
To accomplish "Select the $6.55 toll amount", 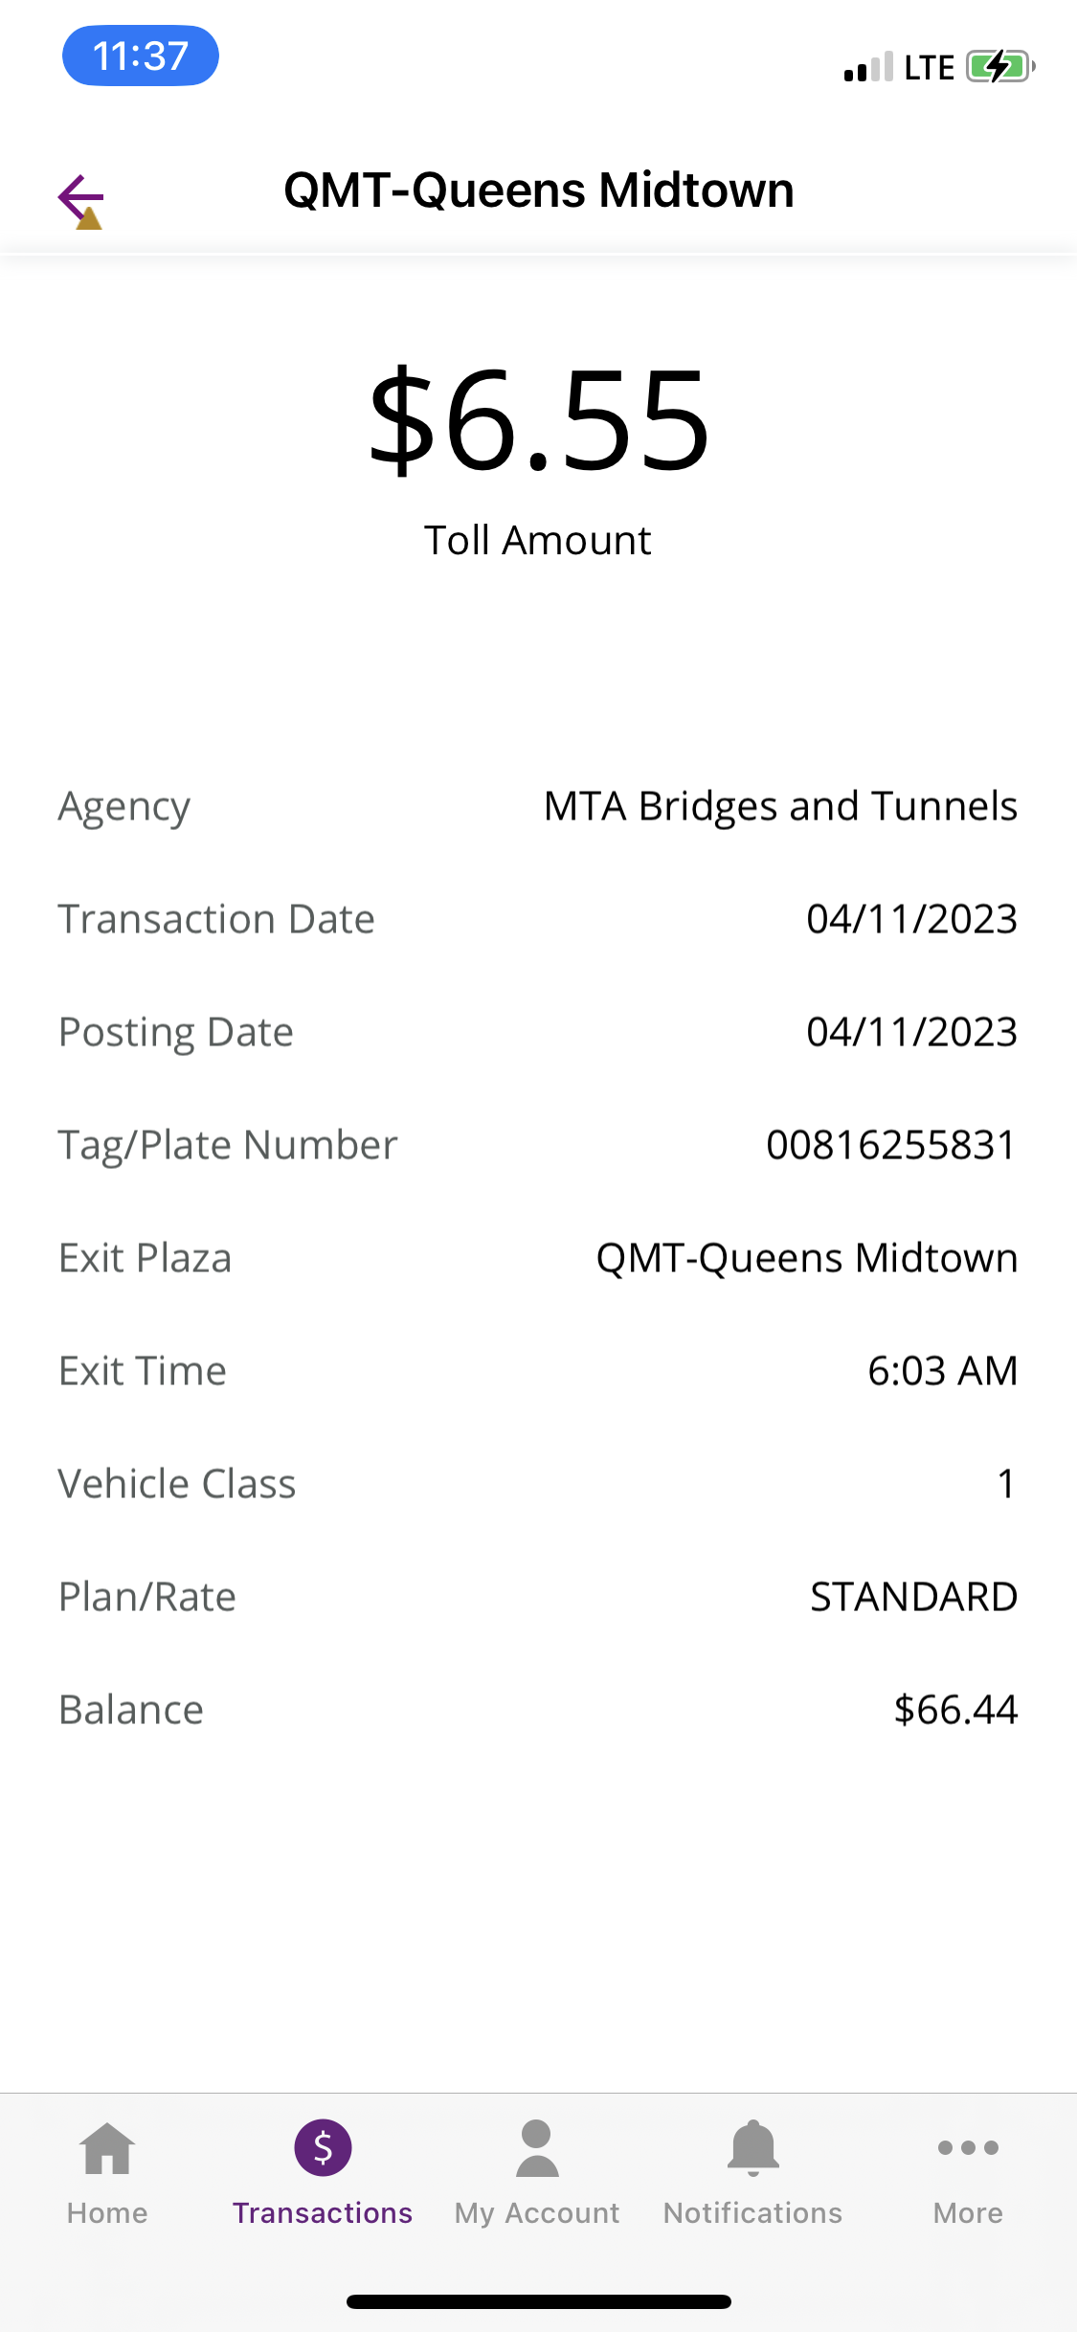I will 539,422.
